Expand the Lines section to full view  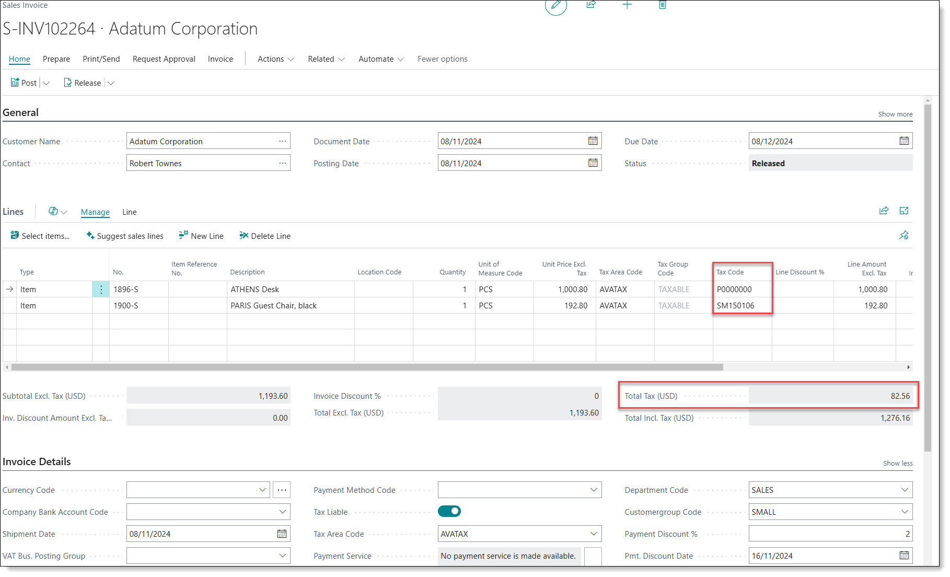(x=904, y=211)
